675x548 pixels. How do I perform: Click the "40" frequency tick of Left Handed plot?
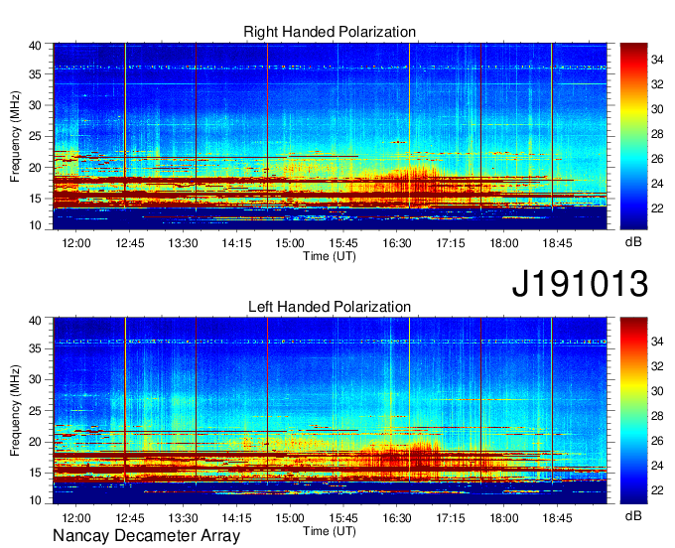[x=36, y=320]
